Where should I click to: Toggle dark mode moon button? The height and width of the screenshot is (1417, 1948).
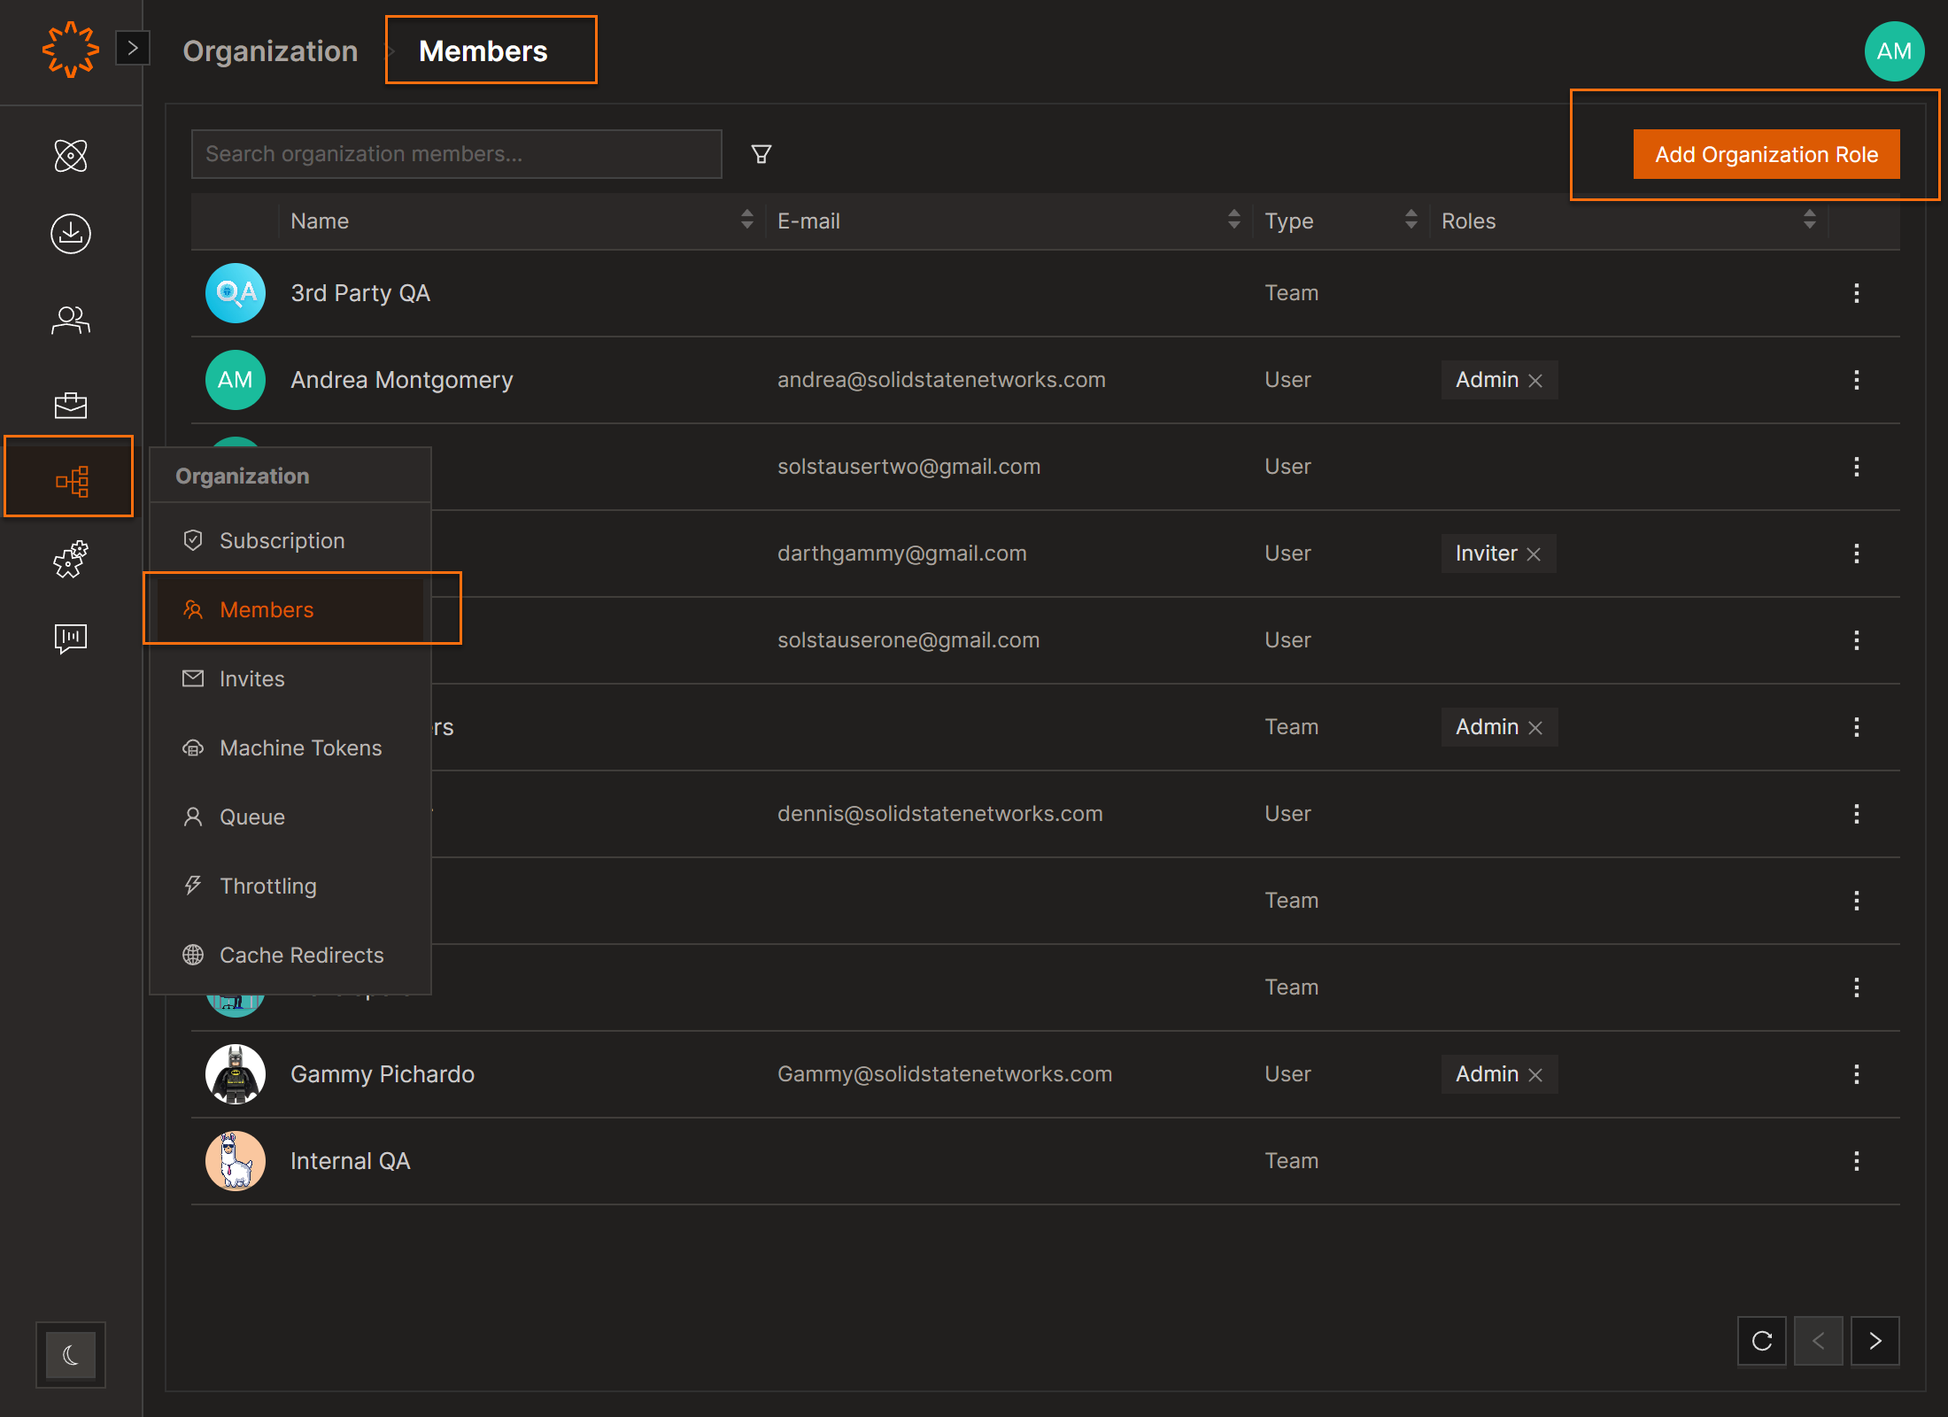71,1355
